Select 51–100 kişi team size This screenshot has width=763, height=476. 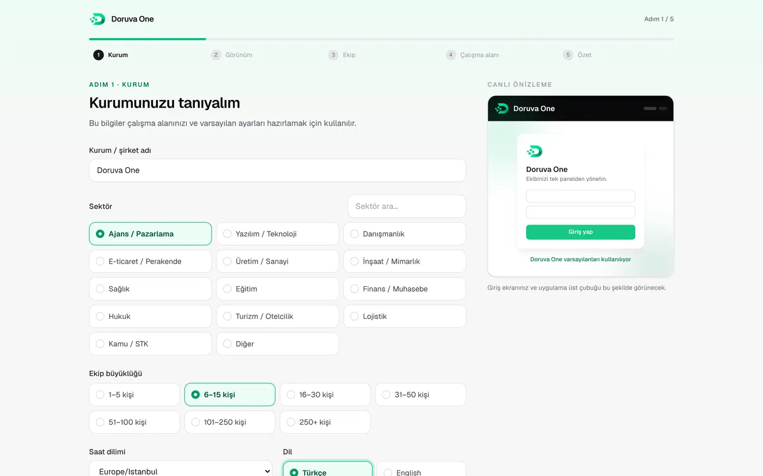134,422
